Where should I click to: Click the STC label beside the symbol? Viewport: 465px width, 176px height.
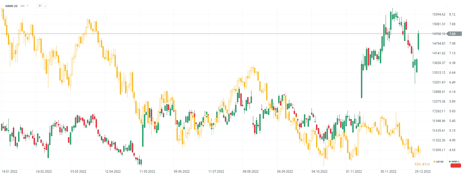pyautogui.click(x=23, y=6)
